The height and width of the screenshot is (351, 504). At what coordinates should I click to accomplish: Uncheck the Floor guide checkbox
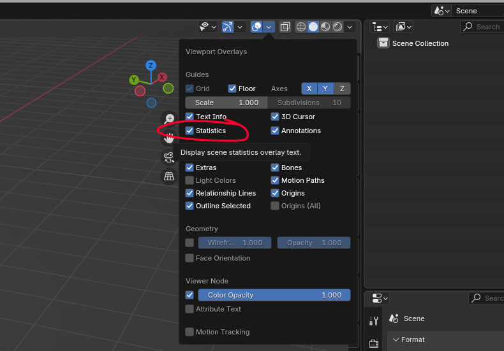(x=232, y=89)
